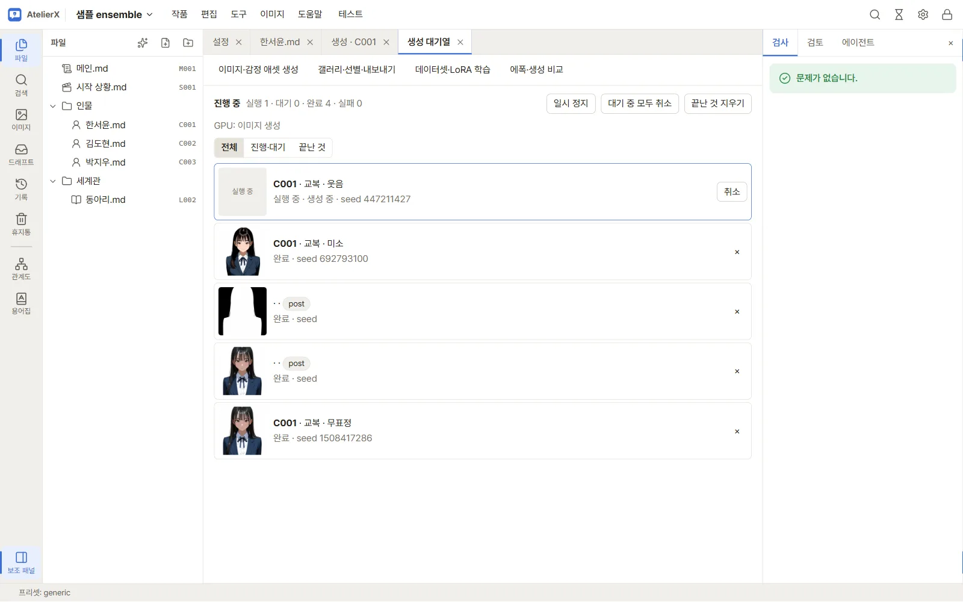Click the 일시 정지 button
The height and width of the screenshot is (602, 963).
click(571, 104)
